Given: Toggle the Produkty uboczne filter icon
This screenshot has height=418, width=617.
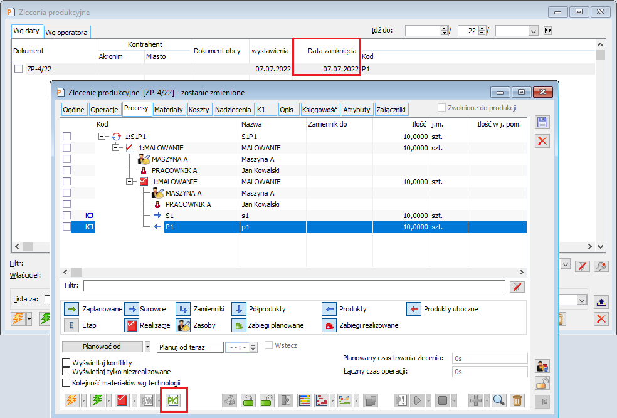Looking at the screenshot, I should tap(414, 309).
